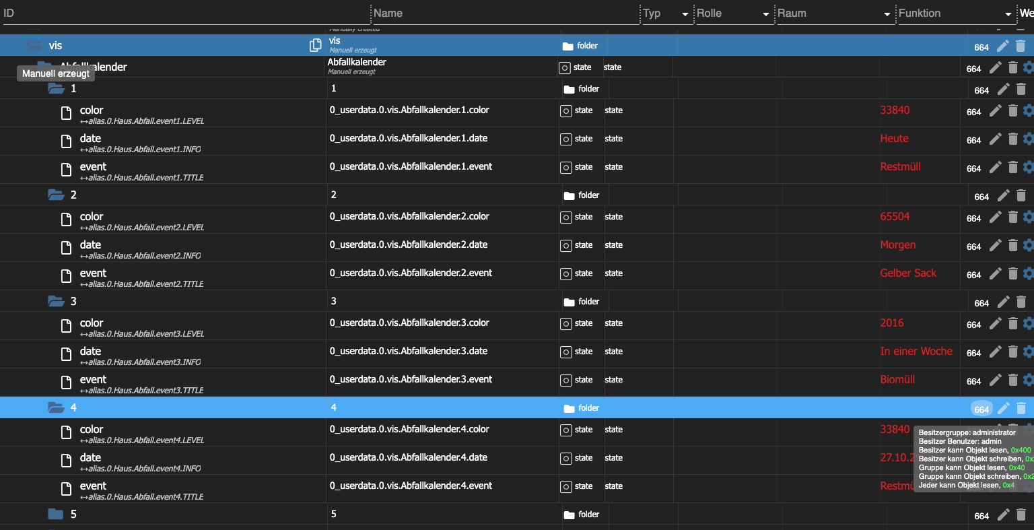The image size is (1034, 530).
Task: Click the red value 'Gelber Sack'
Action: point(908,273)
